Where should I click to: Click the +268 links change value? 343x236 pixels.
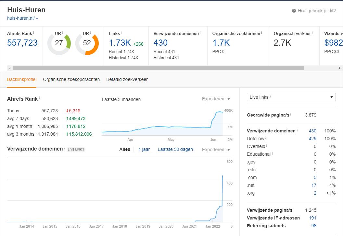click(x=138, y=44)
